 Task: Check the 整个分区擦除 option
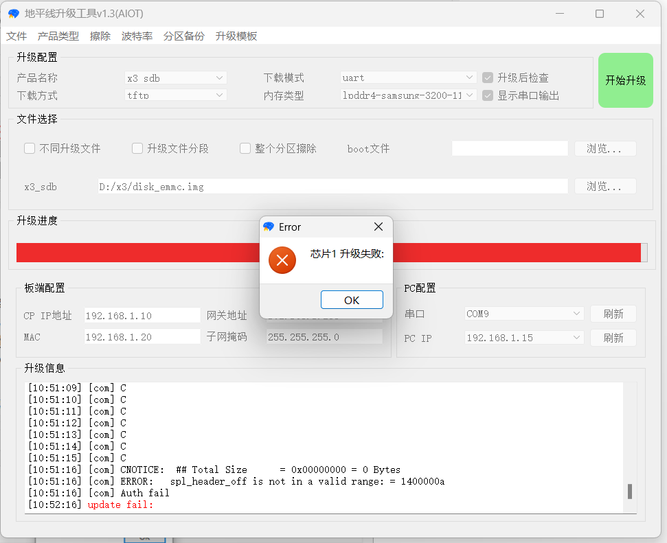click(x=245, y=148)
